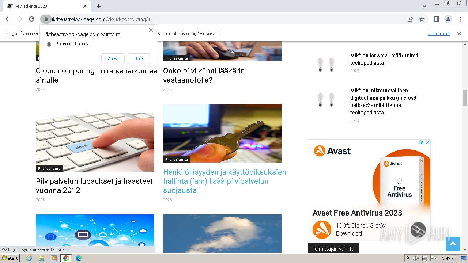Open sidebar link Mikä on mikroturvallinen digitaalinen paikka
Image resolution: width=468 pixels, height=263 pixels.
(384, 102)
